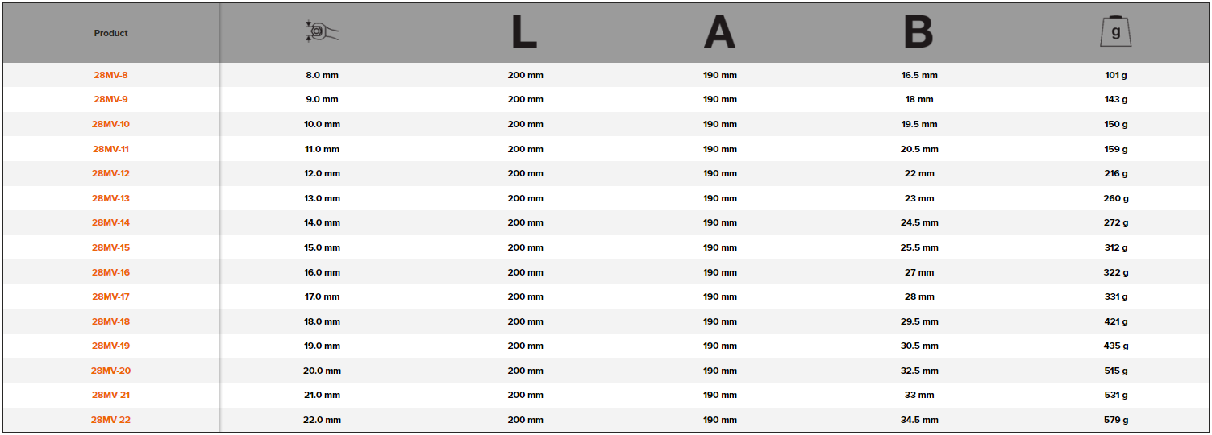1212x435 pixels.
Task: Open product link 28MV-16
Action: coord(111,272)
